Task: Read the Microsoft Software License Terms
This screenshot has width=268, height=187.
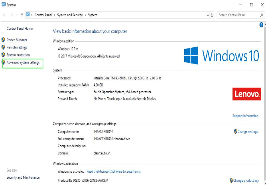Action: tap(114, 172)
